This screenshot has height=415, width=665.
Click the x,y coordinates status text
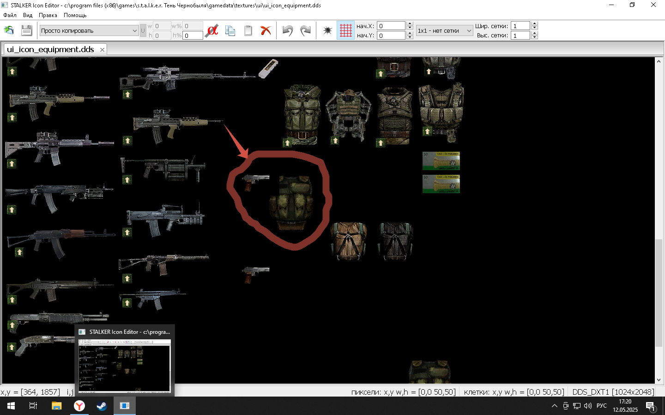click(x=30, y=392)
